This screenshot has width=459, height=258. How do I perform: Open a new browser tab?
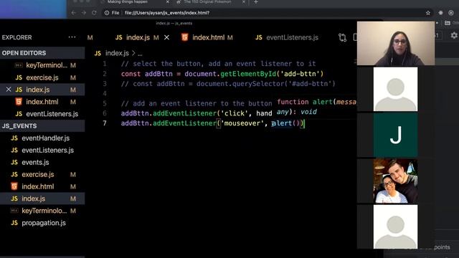point(256,2)
